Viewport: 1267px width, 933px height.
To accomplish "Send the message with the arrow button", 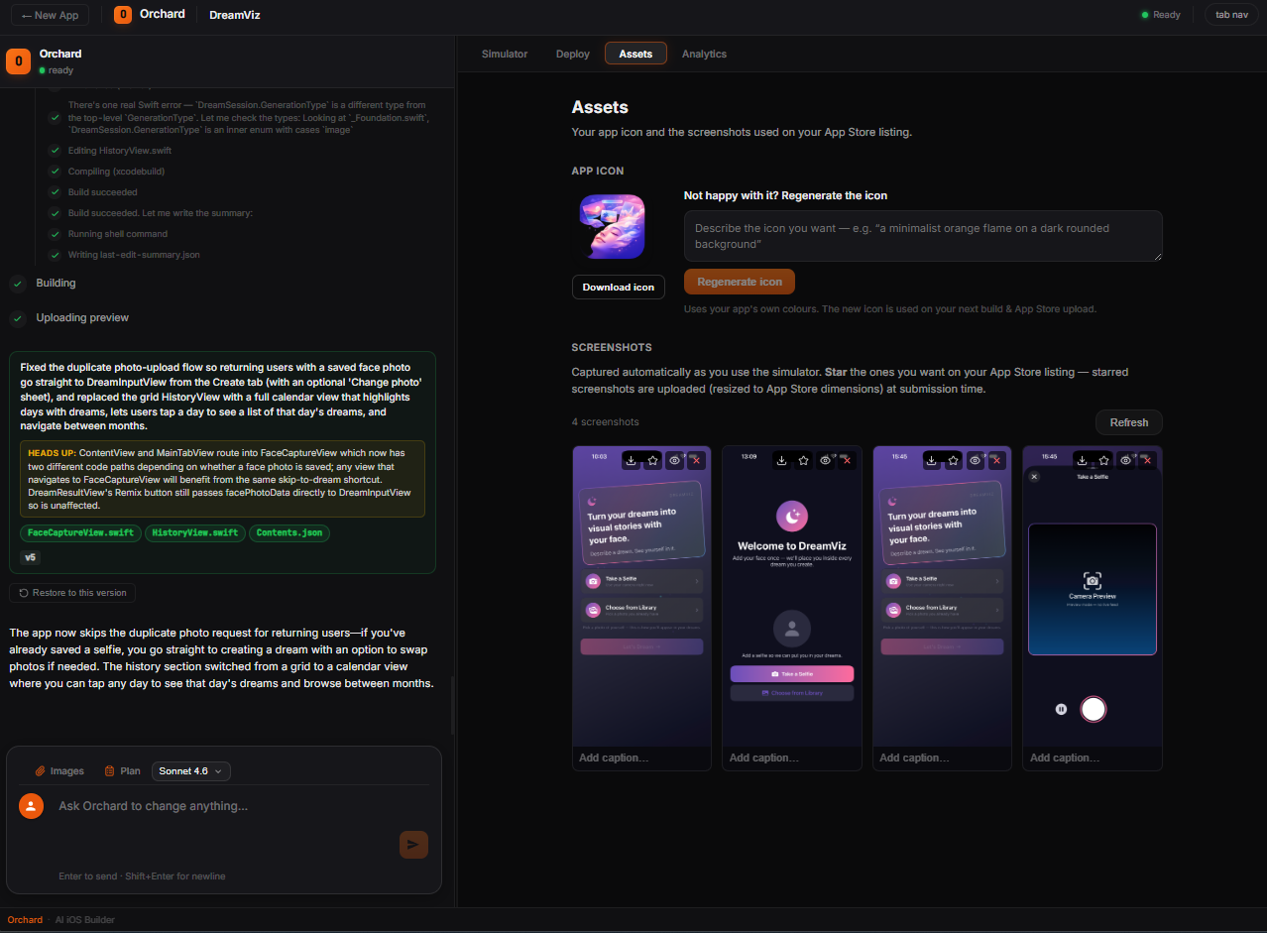I will pos(413,845).
